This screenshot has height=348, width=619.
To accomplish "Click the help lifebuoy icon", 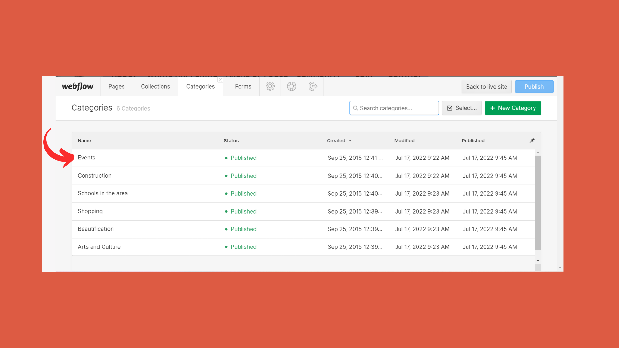I will [x=291, y=86].
